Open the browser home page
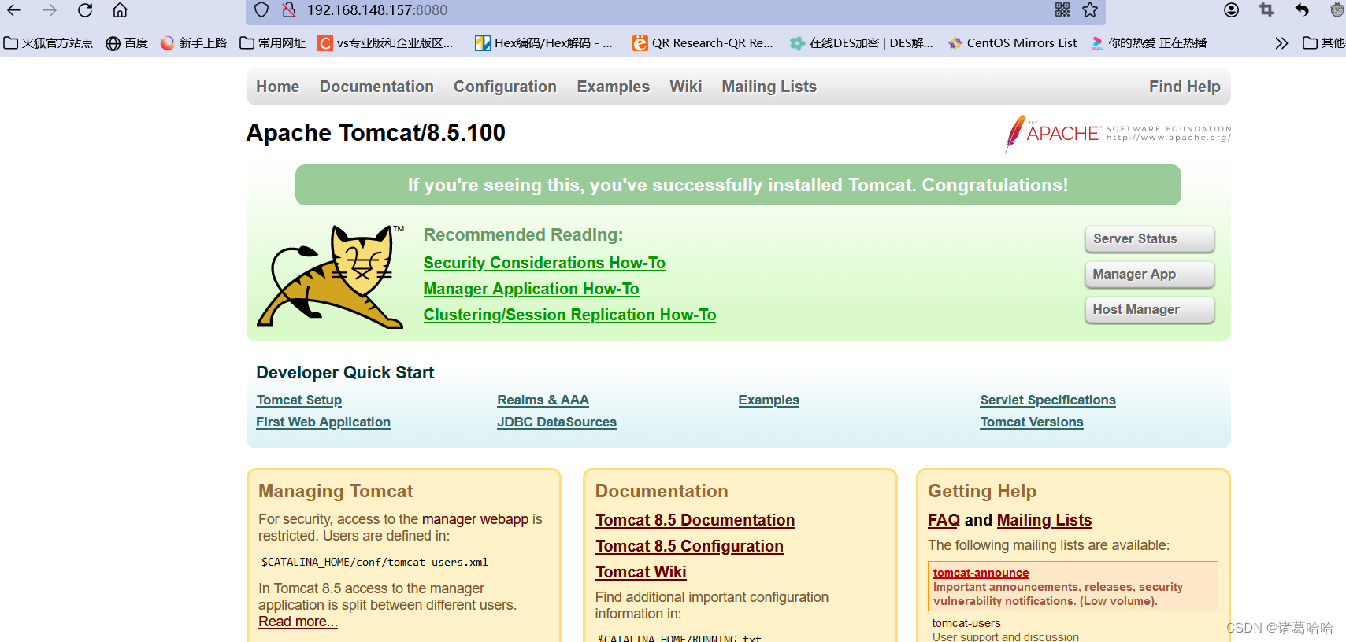The width and height of the screenshot is (1346, 642). tap(120, 10)
